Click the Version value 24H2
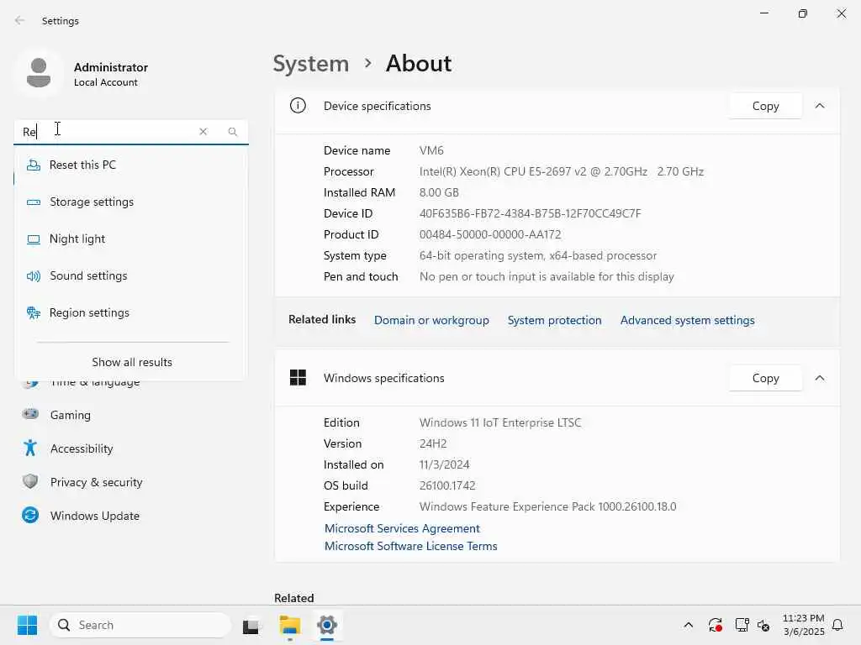Image resolution: width=861 pixels, height=645 pixels. pyautogui.click(x=433, y=443)
